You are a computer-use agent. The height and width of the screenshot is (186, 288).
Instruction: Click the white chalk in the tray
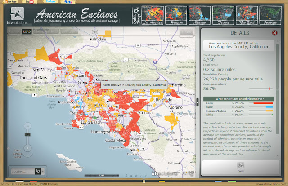pyautogui.click(x=19, y=182)
